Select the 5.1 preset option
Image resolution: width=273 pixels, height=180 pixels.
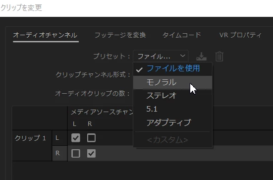173,109
